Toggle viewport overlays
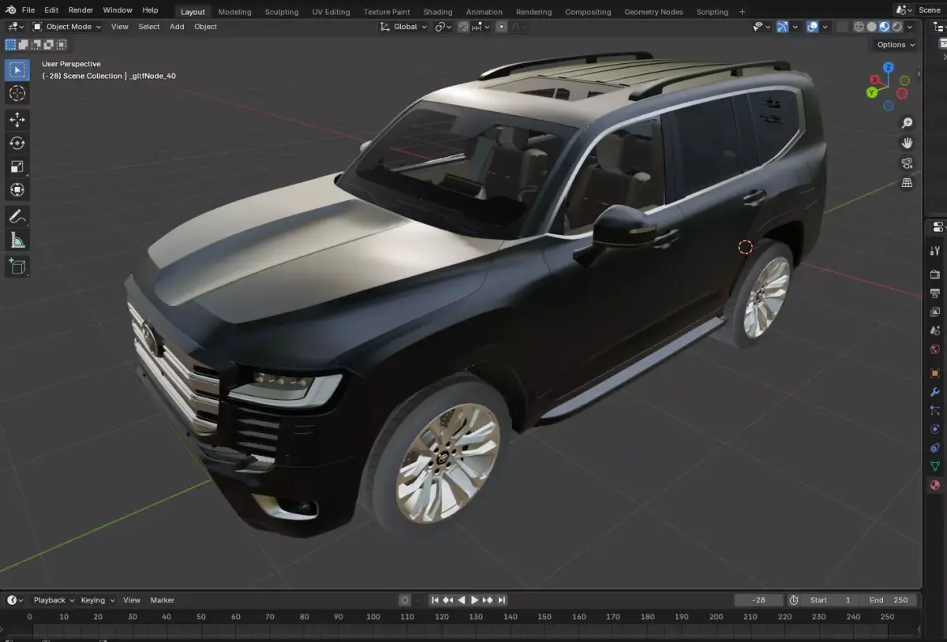 [812, 27]
